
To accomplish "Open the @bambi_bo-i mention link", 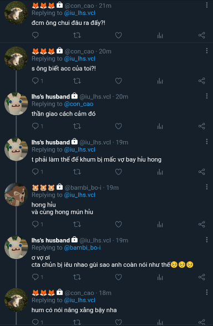I will tap(82, 247).
